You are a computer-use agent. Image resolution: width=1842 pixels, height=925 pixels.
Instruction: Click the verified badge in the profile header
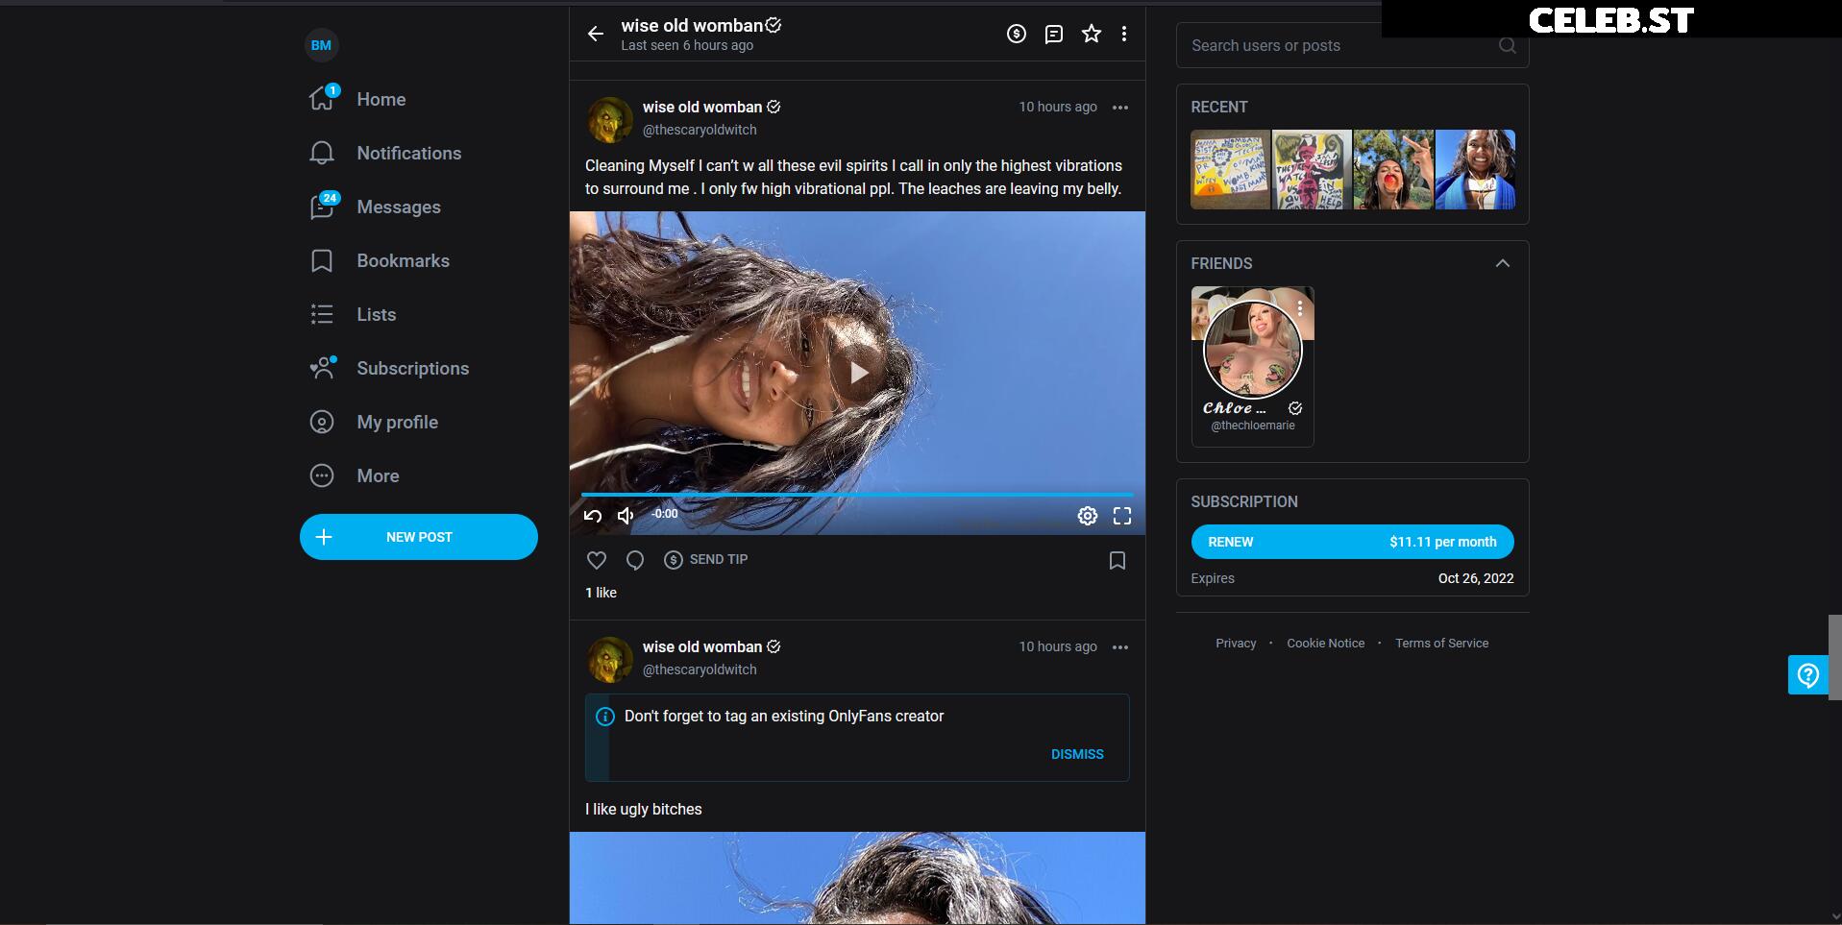coord(774,25)
